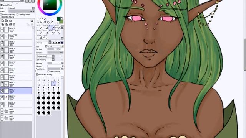Click the Persistence slider bar
Viewport: 246px width, 138px height.
click(55, 69)
